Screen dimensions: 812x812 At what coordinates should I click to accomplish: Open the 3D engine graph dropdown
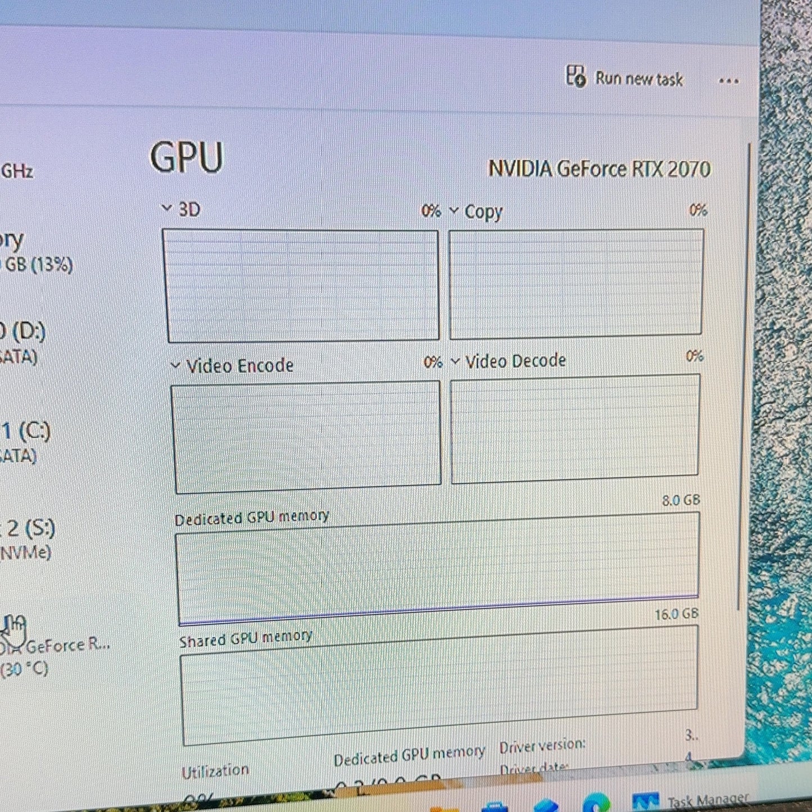[167, 208]
